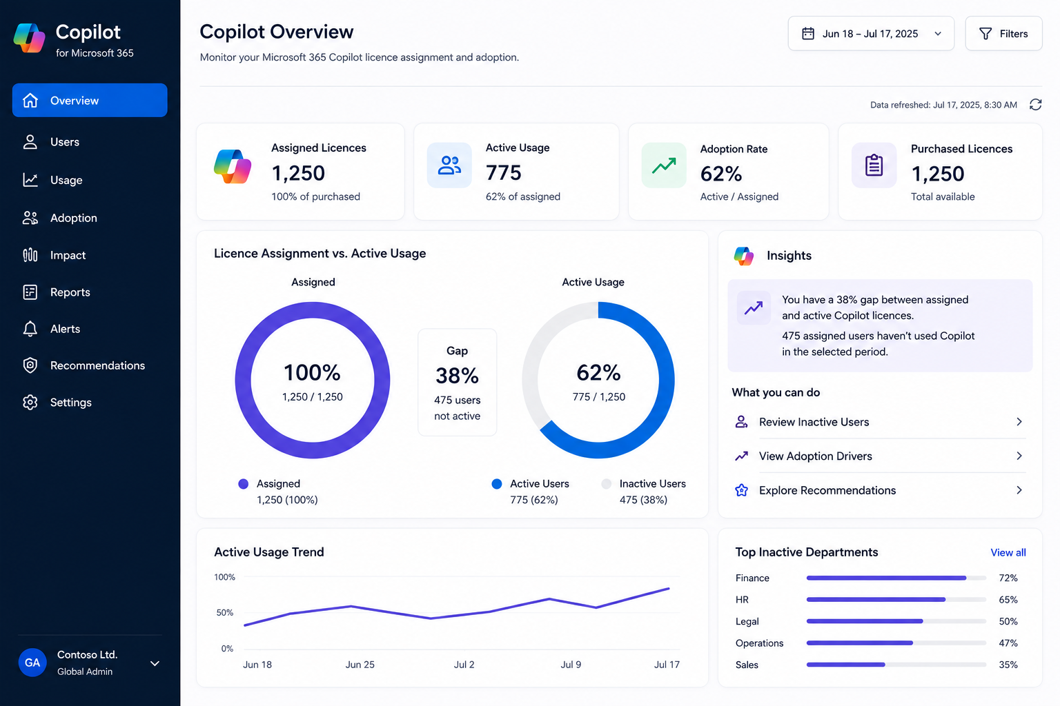Go to the Overview page in sidebar
Image resolution: width=1060 pixels, height=706 pixels.
coord(90,101)
